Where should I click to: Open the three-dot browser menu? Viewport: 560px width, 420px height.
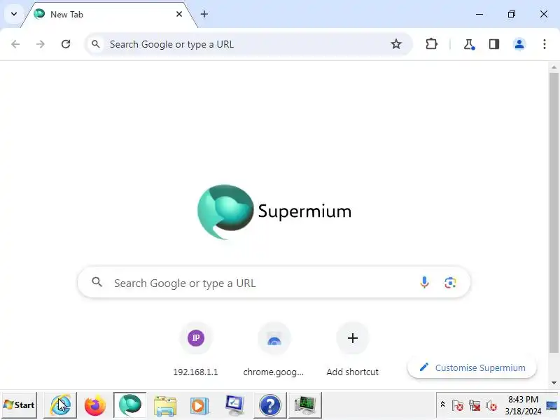coord(545,44)
